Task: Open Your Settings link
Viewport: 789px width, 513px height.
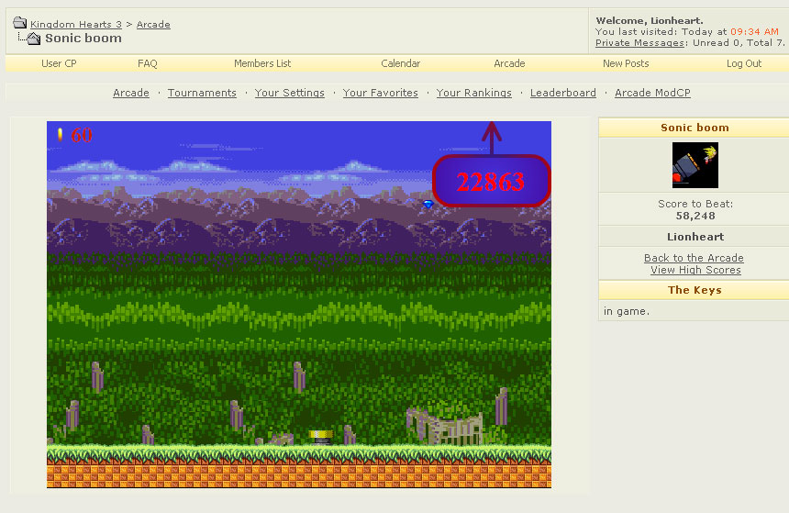Action: coord(289,93)
